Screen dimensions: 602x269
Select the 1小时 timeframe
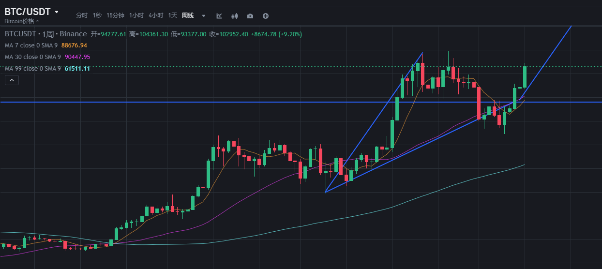(136, 15)
